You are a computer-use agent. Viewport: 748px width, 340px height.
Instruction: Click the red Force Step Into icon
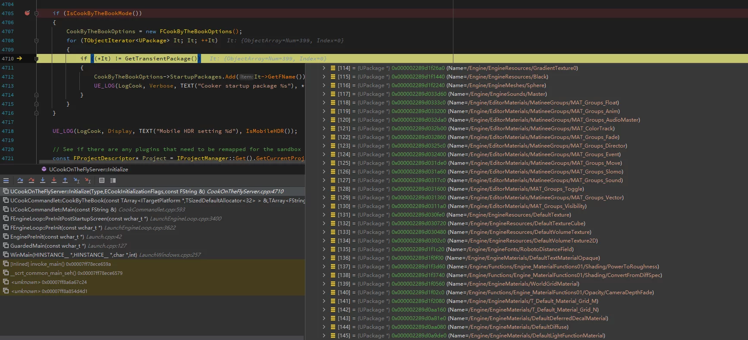[54, 180]
